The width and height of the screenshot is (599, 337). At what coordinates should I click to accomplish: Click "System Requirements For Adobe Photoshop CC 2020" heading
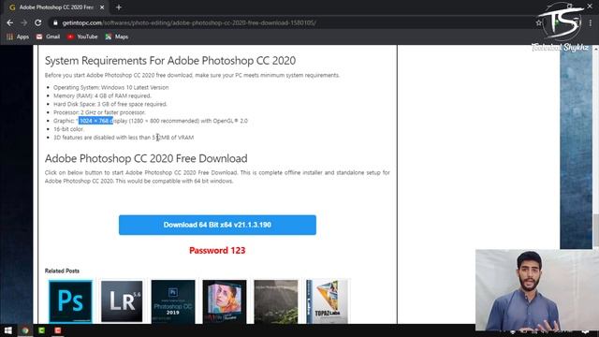coord(170,60)
